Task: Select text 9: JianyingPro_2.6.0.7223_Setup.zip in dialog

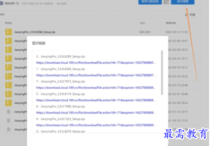Action: (x=61, y=119)
